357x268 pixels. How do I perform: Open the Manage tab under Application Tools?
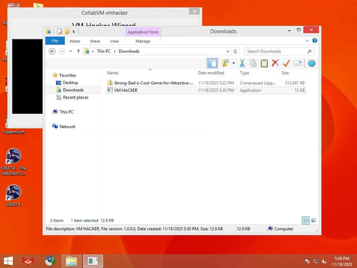[143, 41]
